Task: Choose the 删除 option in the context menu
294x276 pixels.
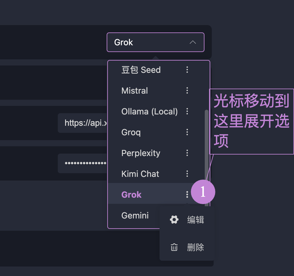Action: (x=195, y=247)
